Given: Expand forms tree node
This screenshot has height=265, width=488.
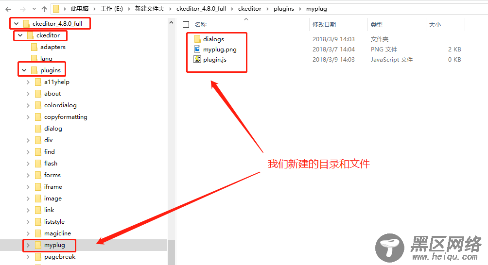Looking at the screenshot, I should point(28,175).
